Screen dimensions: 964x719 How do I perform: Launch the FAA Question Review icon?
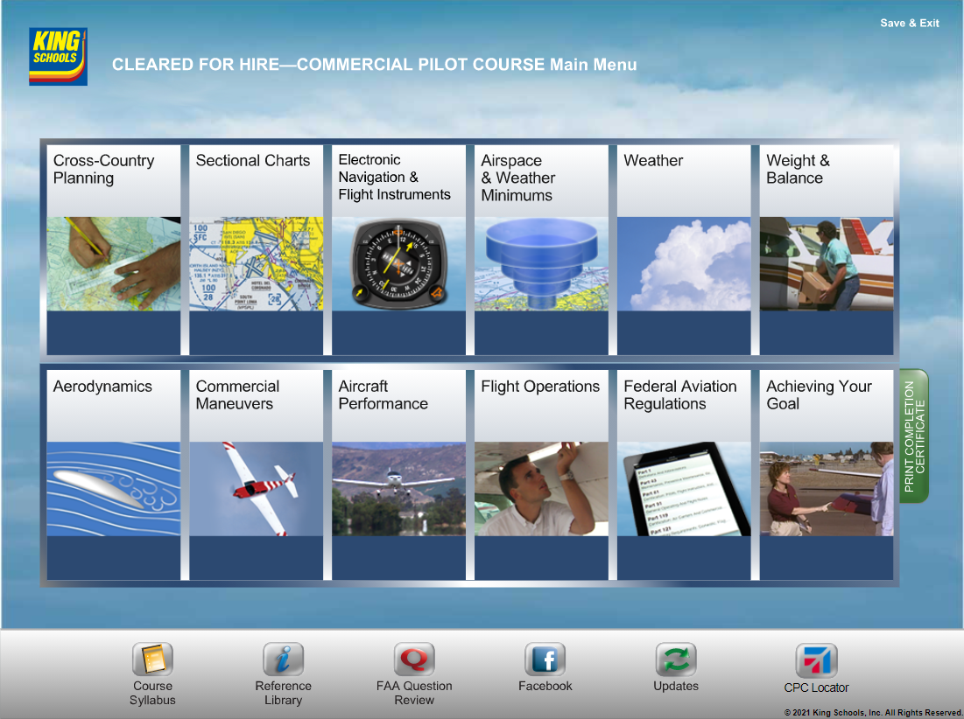pyautogui.click(x=414, y=660)
